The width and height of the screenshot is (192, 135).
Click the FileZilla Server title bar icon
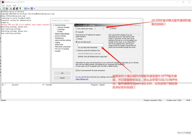[3, 2]
